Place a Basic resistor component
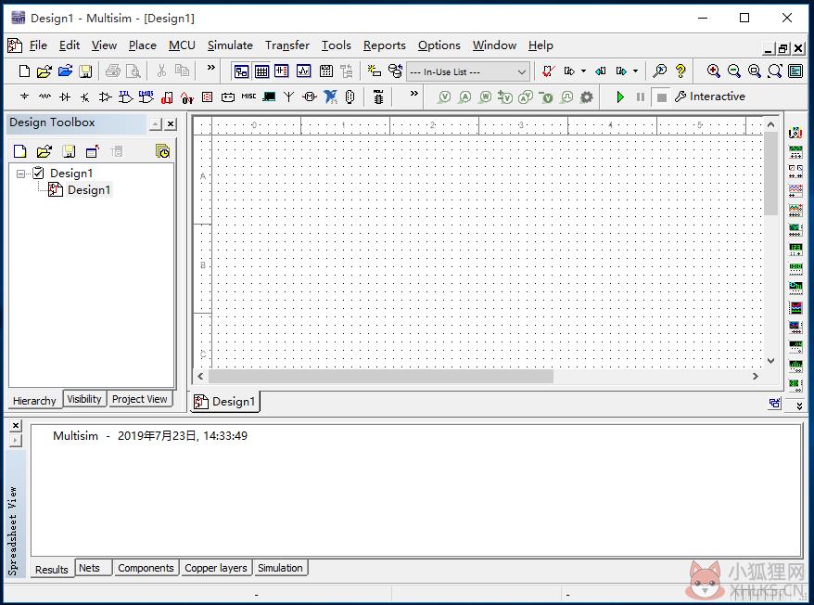The height and width of the screenshot is (605, 814). [45, 97]
